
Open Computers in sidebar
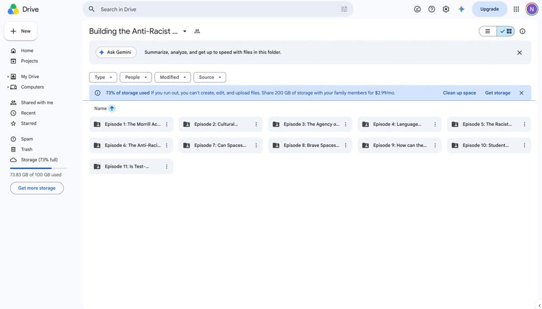(32, 87)
